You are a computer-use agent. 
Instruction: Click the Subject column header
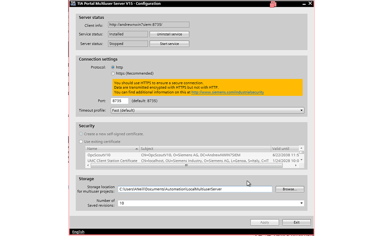point(205,149)
